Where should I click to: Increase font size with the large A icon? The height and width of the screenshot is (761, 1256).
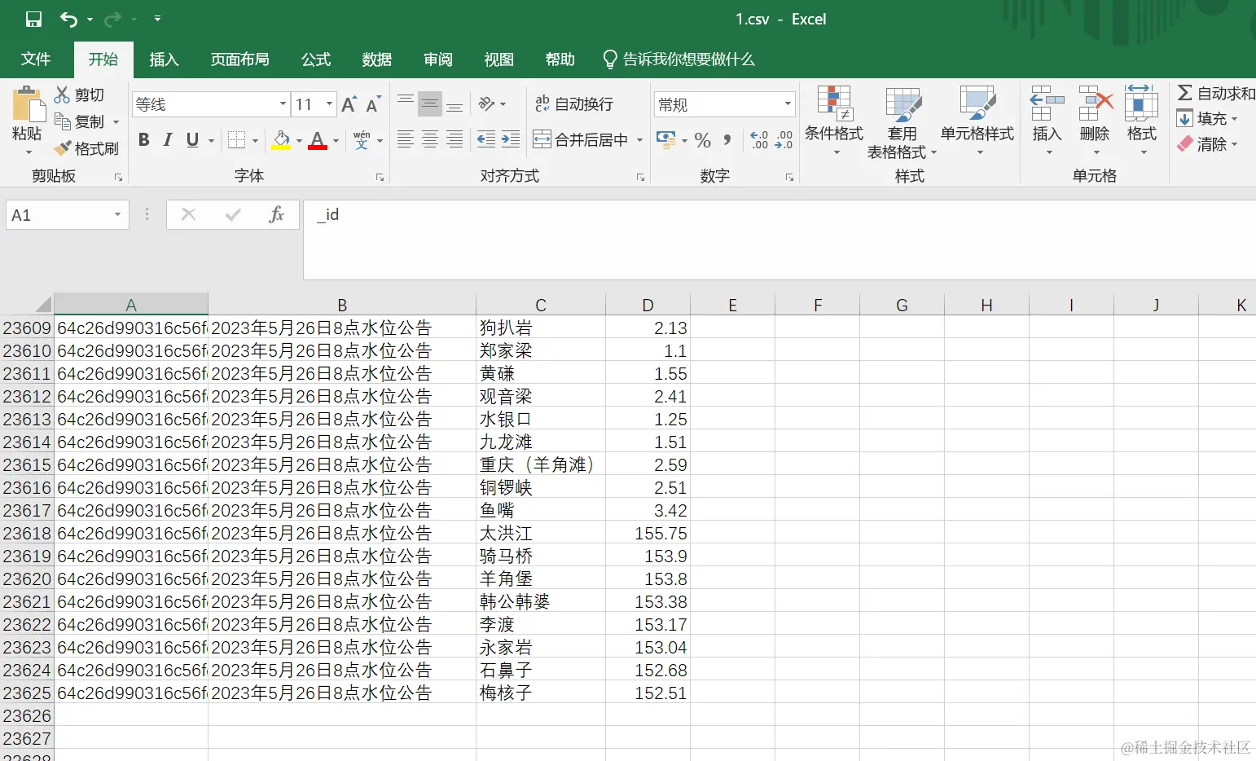pos(349,104)
